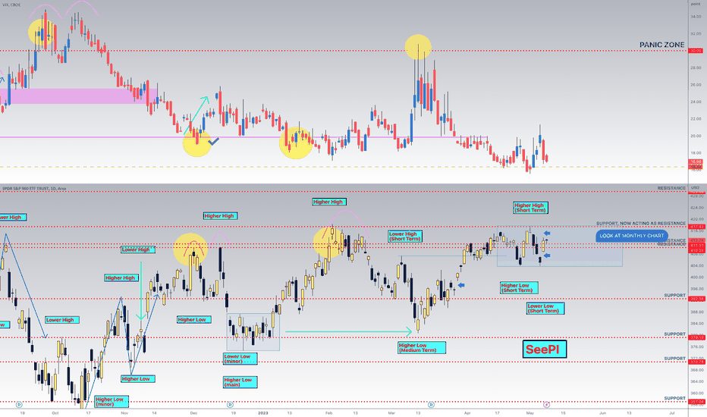707x417 pixels.
Task: Click the purple earnings marker in May
Action: point(546,405)
